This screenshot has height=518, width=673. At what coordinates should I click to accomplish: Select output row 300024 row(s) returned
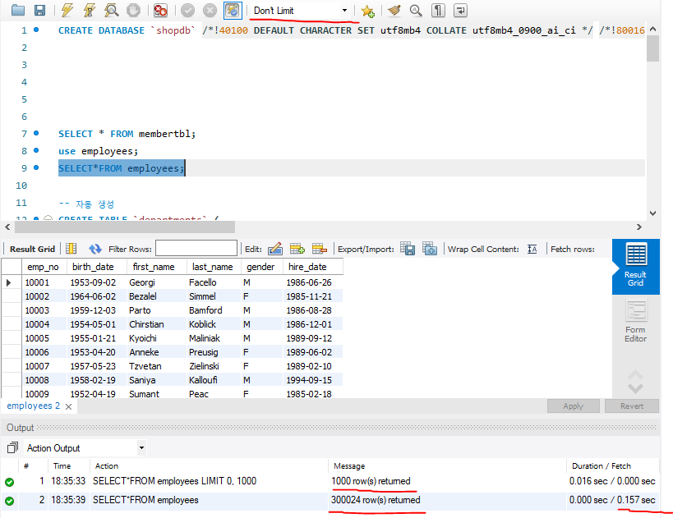(330, 500)
